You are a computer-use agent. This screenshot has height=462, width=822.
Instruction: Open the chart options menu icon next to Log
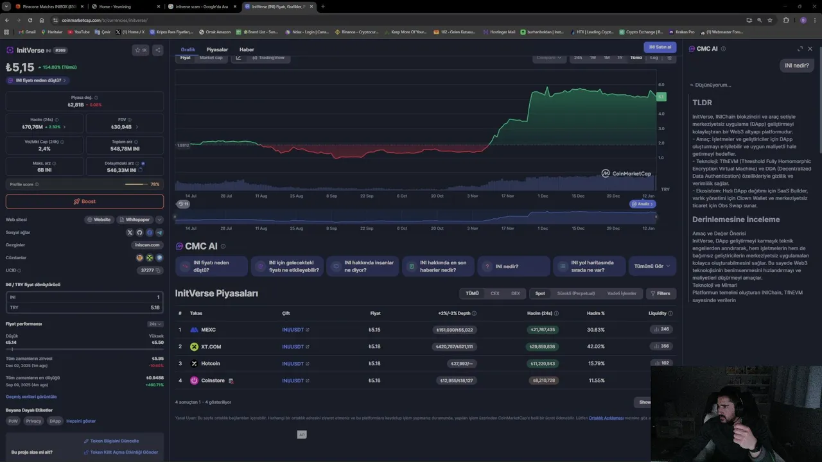pos(669,58)
